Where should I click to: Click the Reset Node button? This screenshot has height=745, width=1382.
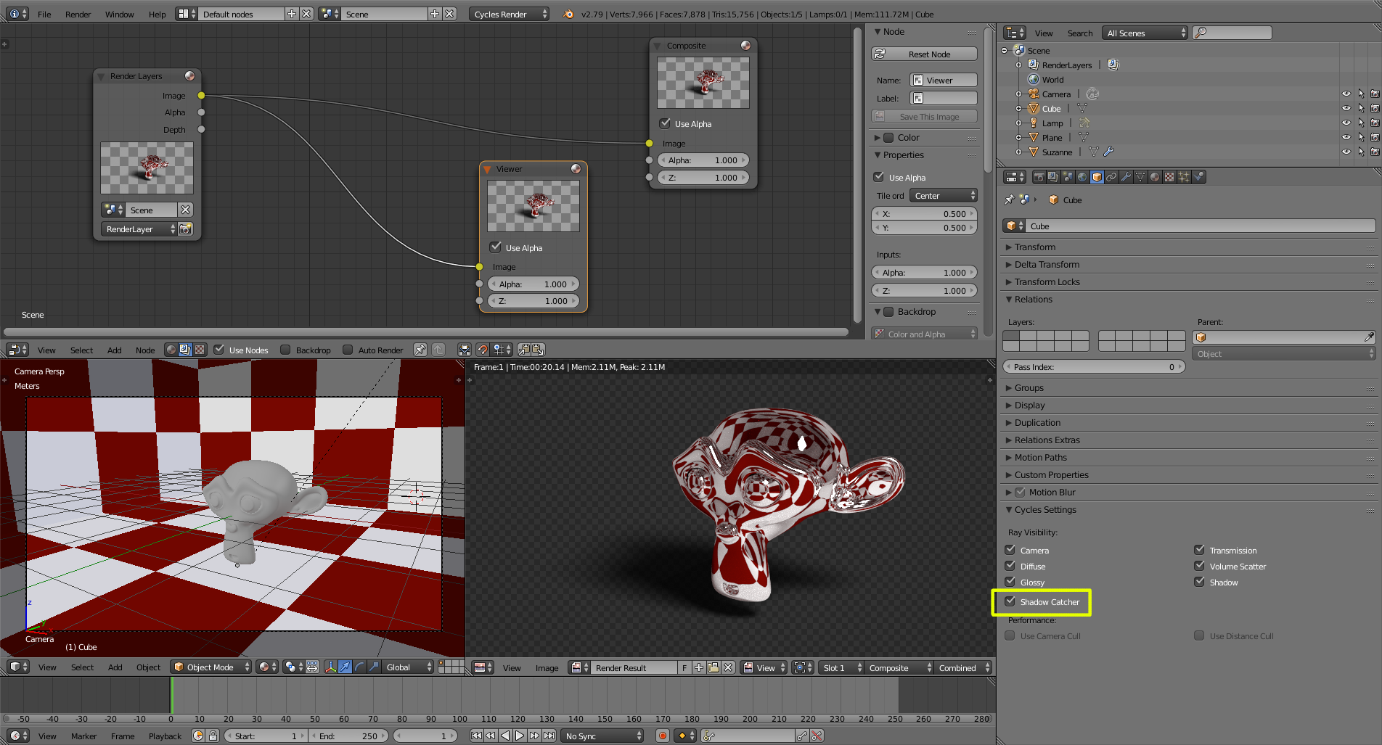[924, 54]
